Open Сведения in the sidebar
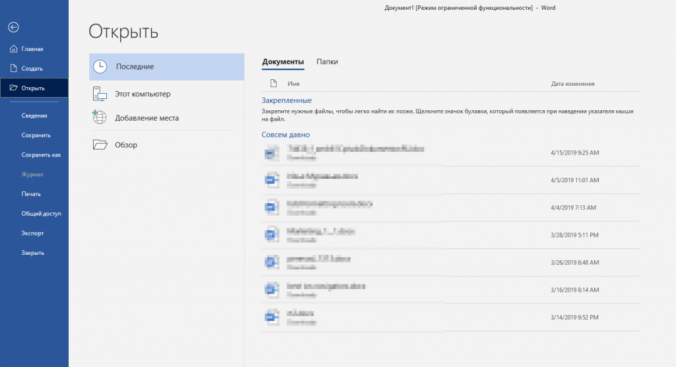The height and width of the screenshot is (367, 676). pyautogui.click(x=34, y=116)
